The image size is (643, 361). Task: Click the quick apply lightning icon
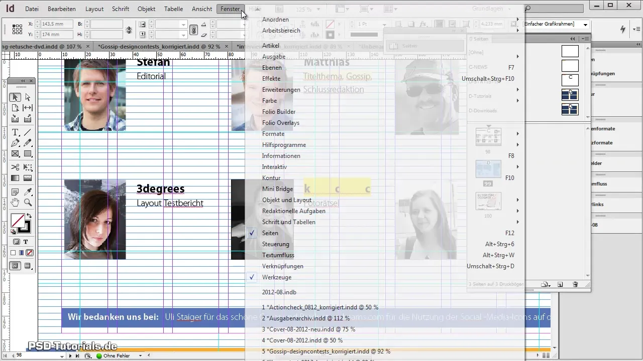(x=623, y=29)
